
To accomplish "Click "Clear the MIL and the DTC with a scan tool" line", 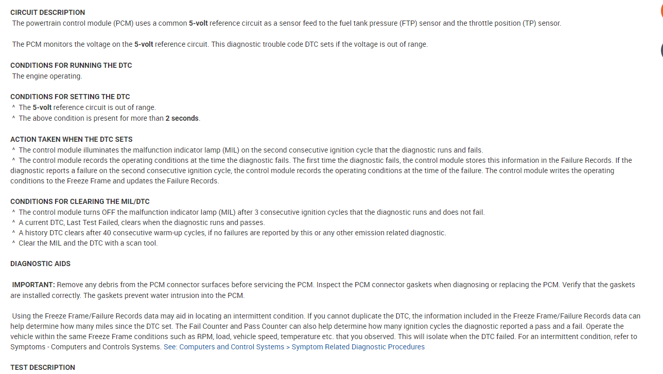I will 88,243.
